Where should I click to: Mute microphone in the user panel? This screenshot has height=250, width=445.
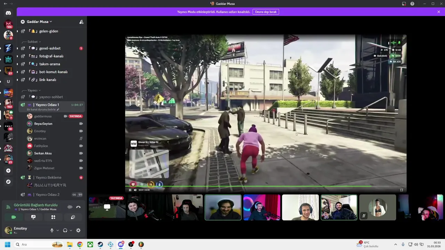click(x=52, y=230)
